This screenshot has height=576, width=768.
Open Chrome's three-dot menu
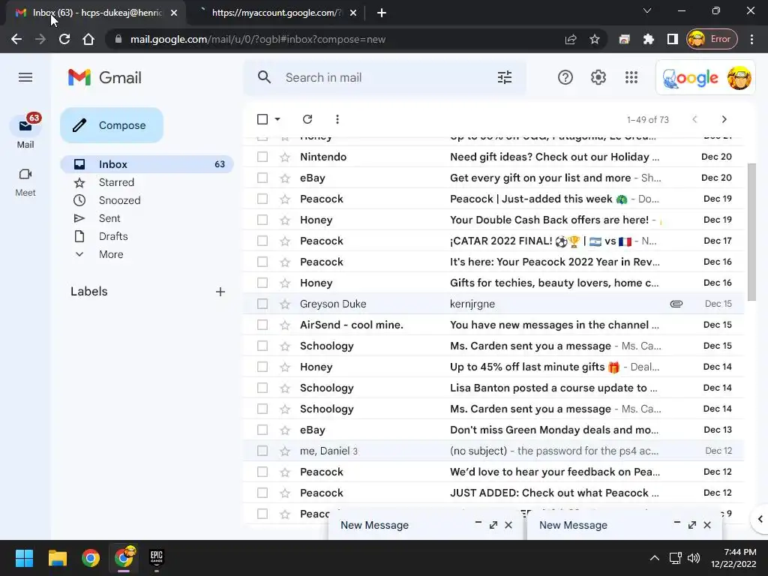[751, 39]
